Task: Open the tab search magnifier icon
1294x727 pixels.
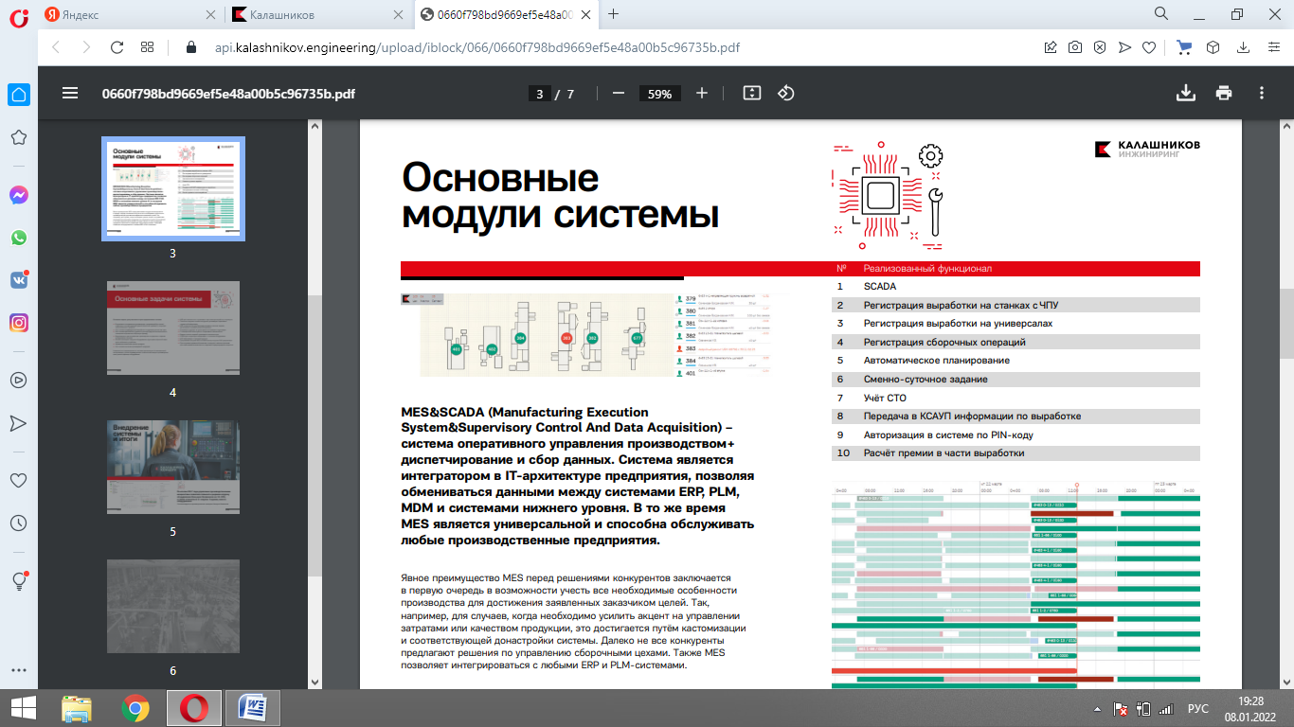Action: pos(1160,13)
